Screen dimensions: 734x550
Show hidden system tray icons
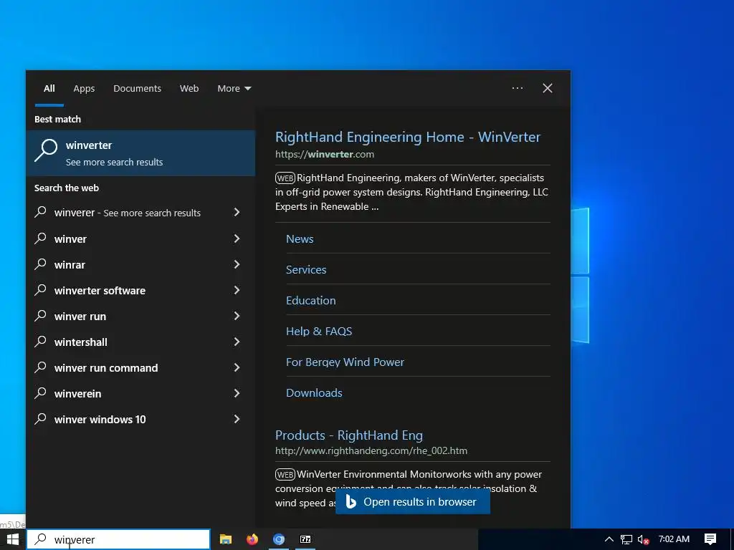609,539
